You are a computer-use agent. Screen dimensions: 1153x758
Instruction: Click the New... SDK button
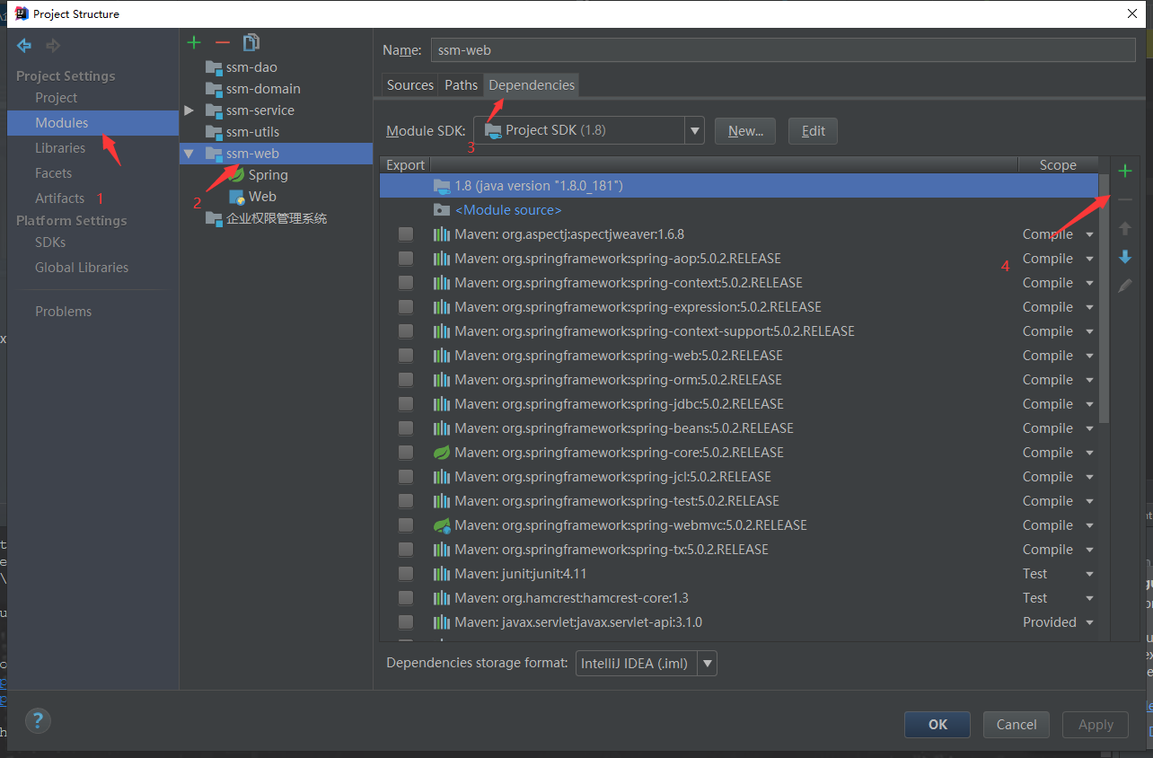point(744,130)
